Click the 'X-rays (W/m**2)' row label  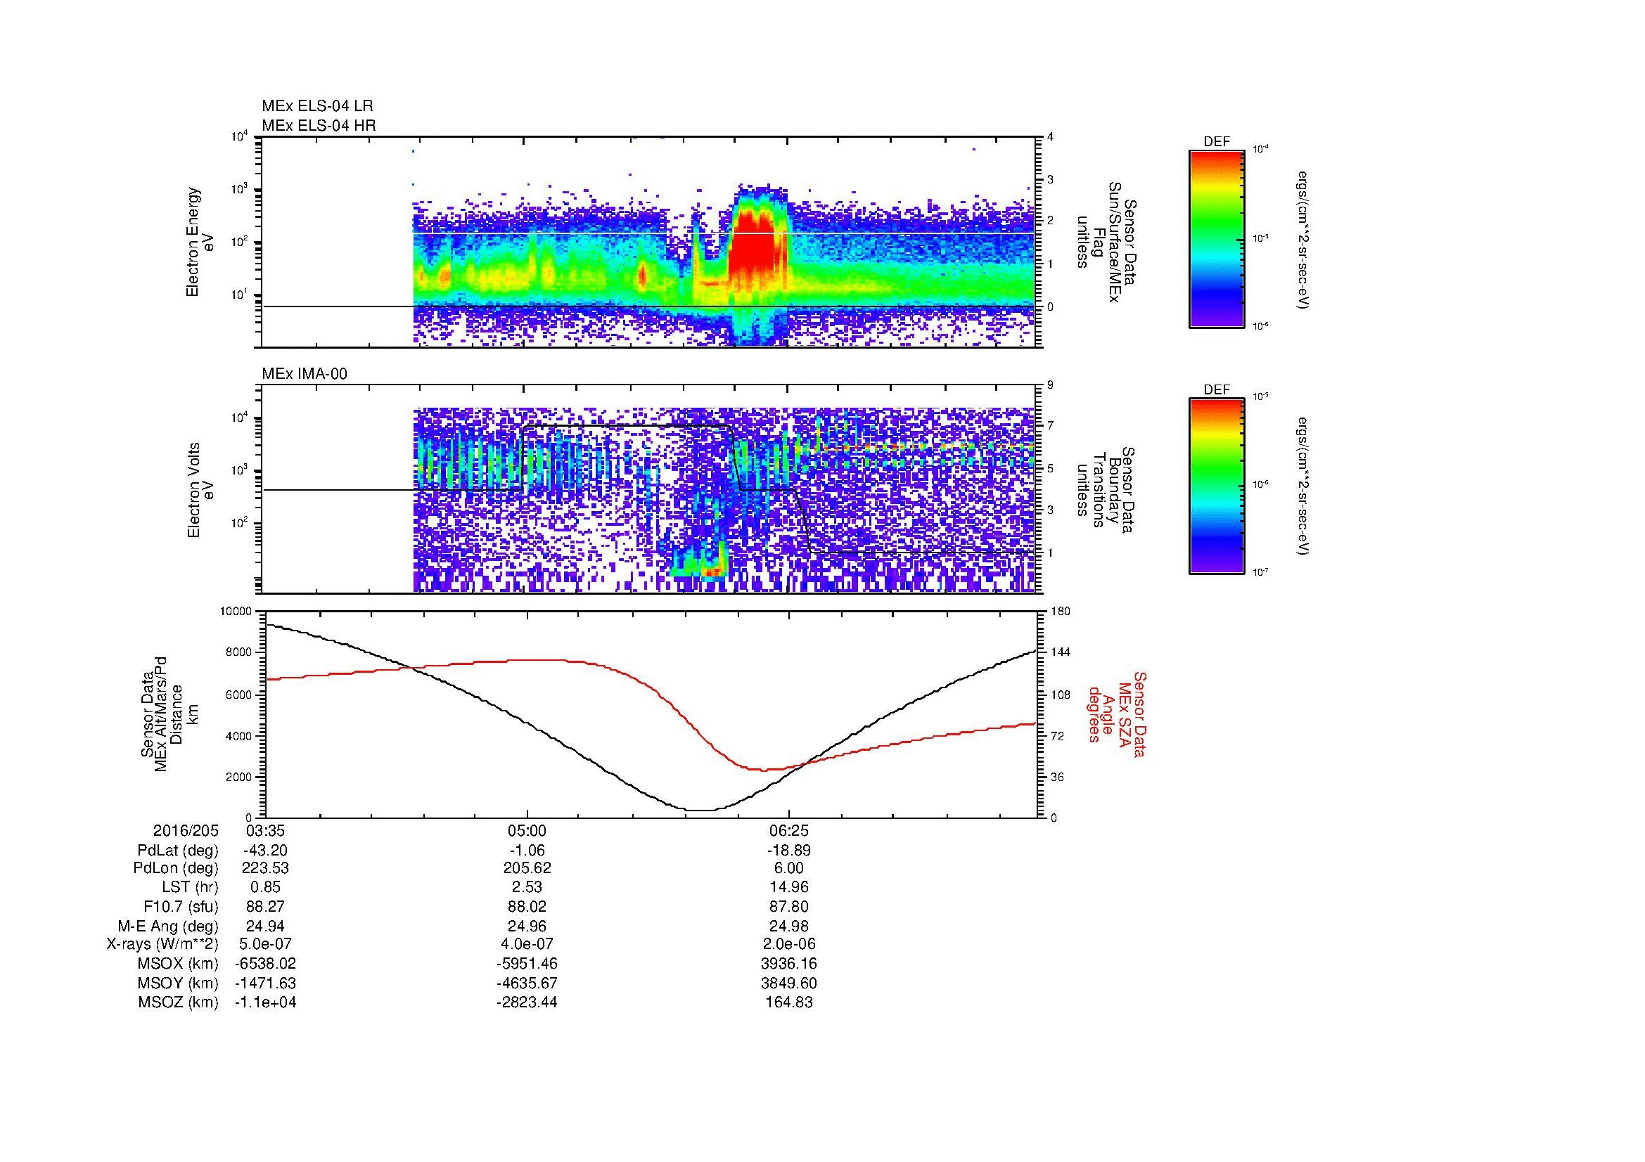tap(162, 944)
